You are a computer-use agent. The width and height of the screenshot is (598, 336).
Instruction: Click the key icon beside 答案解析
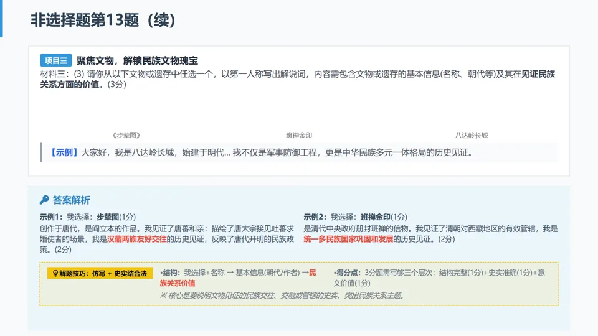point(44,200)
